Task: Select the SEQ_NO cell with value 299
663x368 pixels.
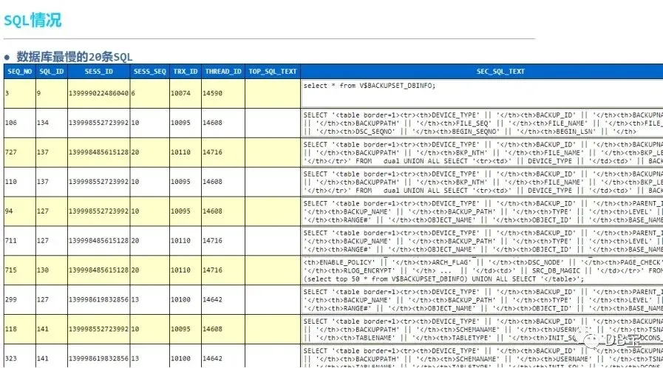Action: point(20,299)
